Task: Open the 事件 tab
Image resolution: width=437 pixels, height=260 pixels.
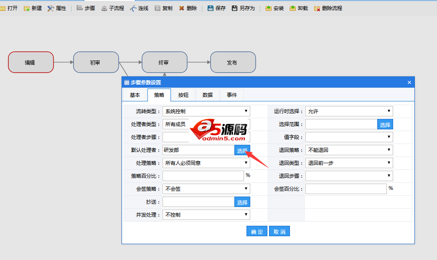Action: pos(231,95)
